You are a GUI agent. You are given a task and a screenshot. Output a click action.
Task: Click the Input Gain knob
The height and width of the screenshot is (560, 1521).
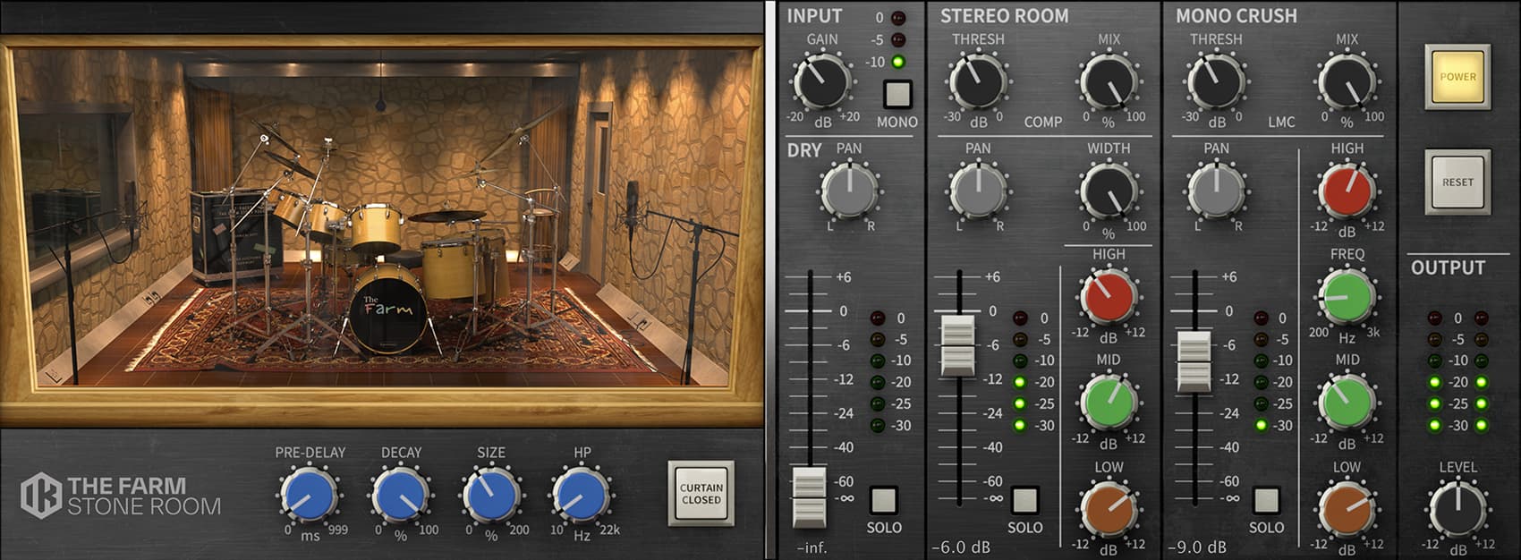pyautogui.click(x=821, y=82)
